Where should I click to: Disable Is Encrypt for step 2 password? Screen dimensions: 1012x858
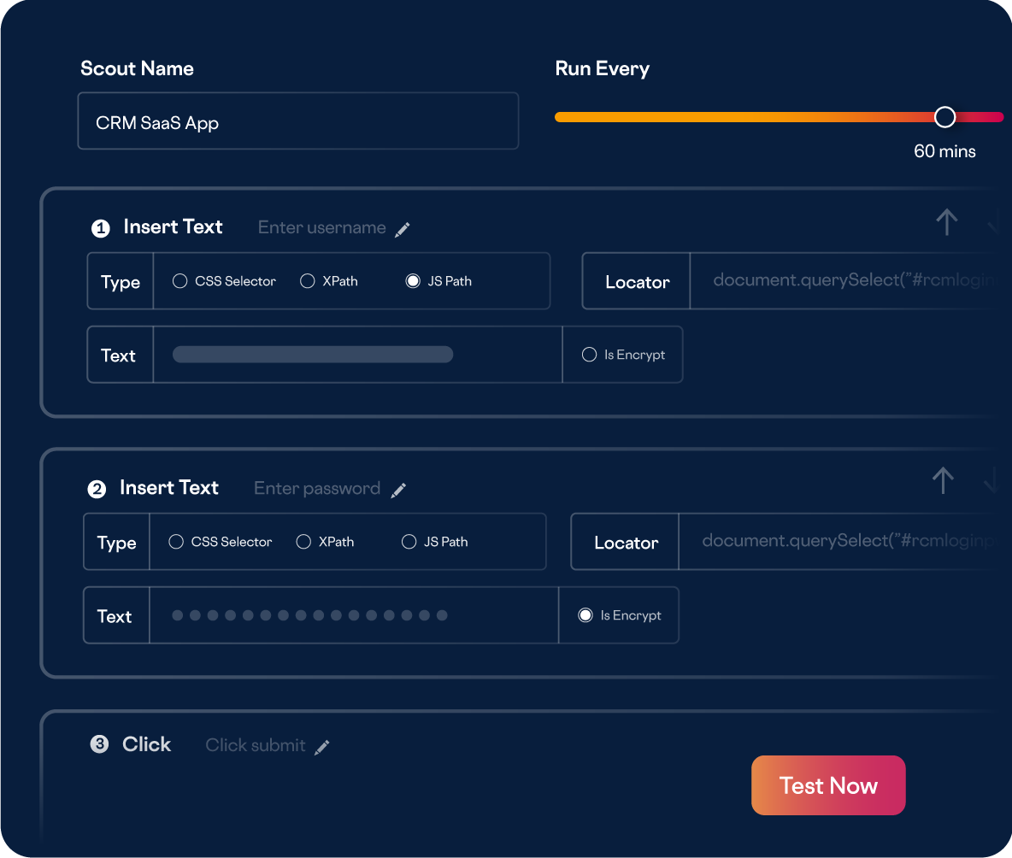[x=585, y=615]
